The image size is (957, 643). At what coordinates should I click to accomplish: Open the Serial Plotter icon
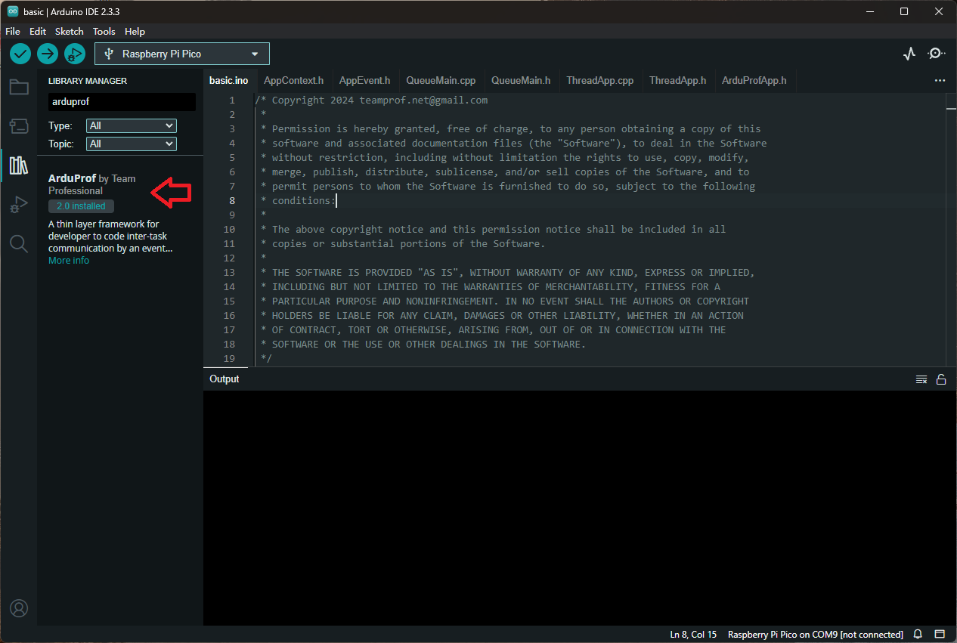tap(909, 54)
